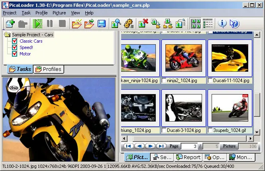
Task: Click the horizontal scrollbar right arrow
Action: (x=251, y=138)
